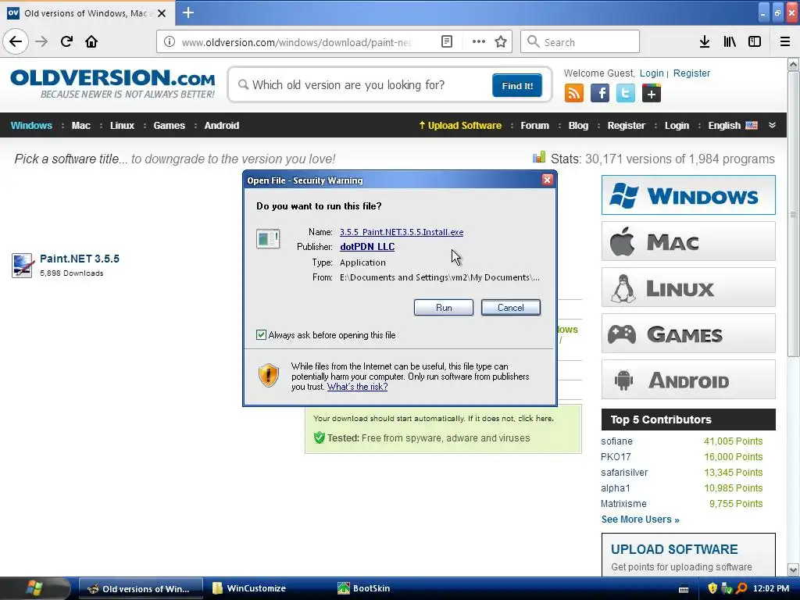Click Cancel in the security warning
Image resolution: width=800 pixels, height=600 pixels.
(x=511, y=308)
